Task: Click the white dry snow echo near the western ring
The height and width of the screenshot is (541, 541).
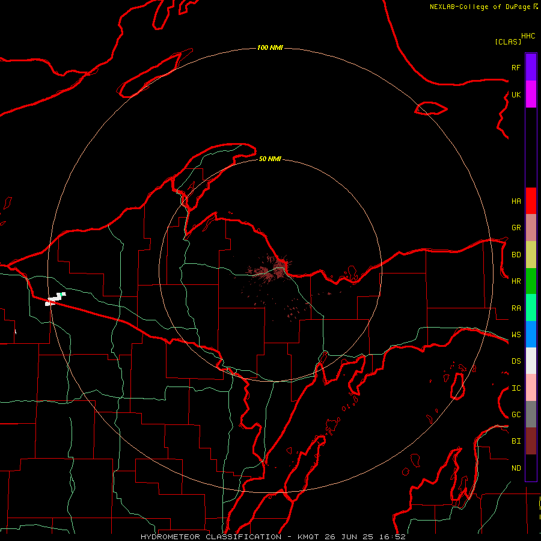Action: (x=55, y=299)
